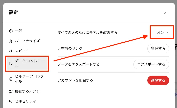Select the データ コントロール tab

click(27, 64)
